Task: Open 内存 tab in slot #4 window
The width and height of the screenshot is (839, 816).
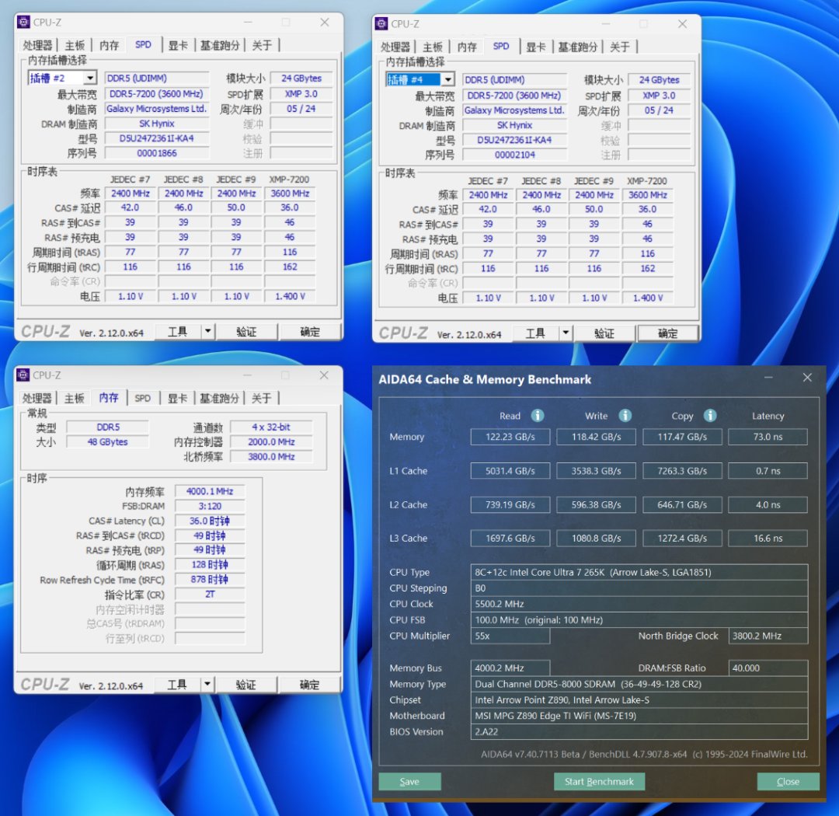Action: point(467,47)
